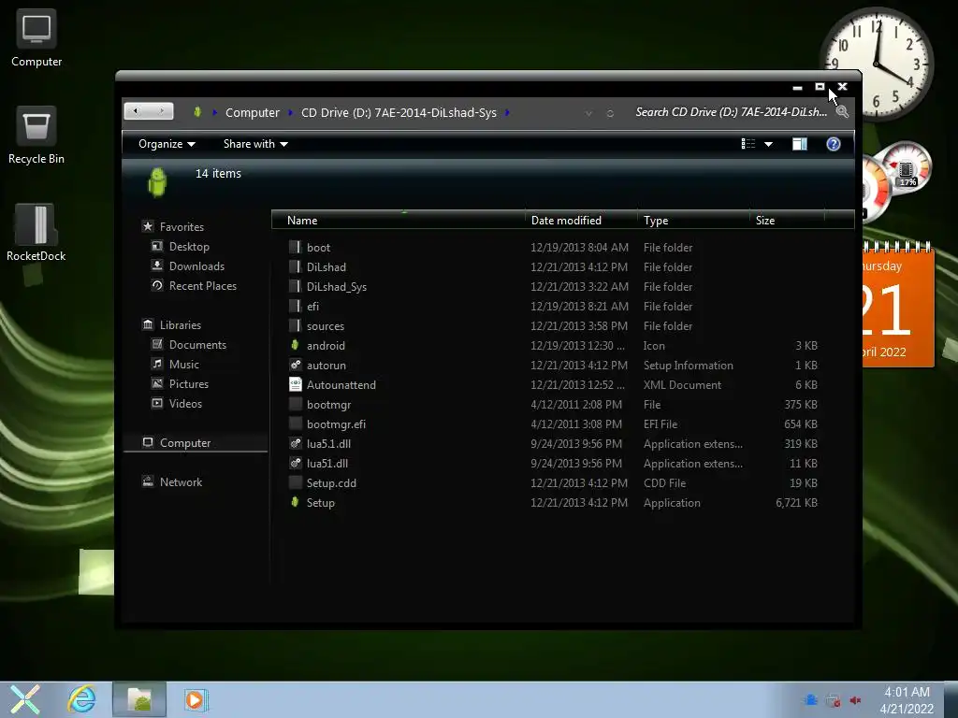Click the change view icon
The width and height of the screenshot is (958, 718).
click(x=748, y=144)
